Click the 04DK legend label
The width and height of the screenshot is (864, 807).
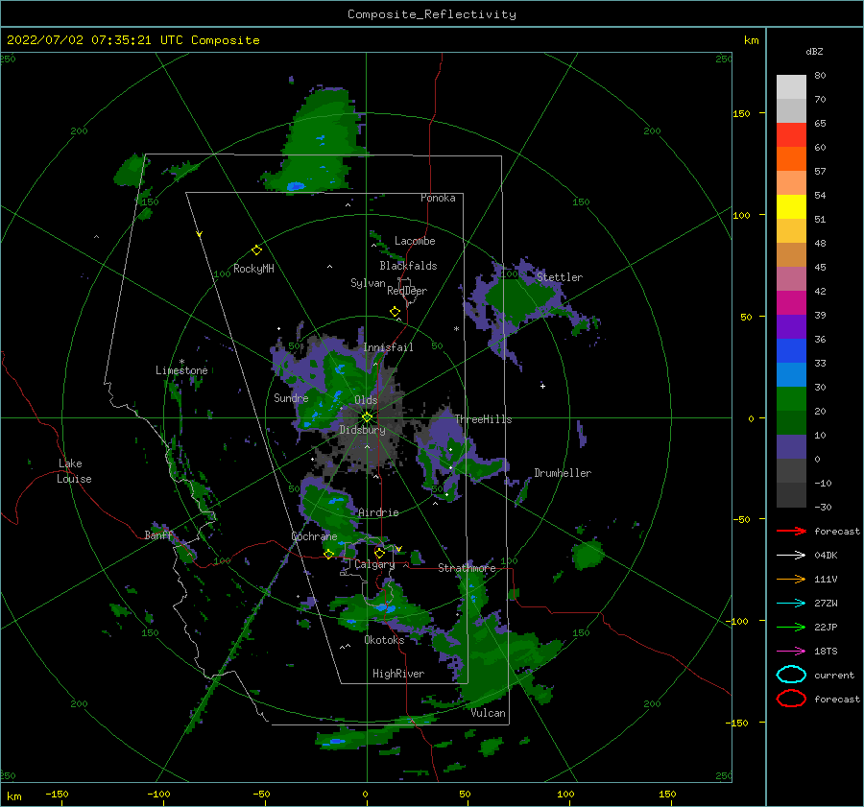[x=826, y=556]
